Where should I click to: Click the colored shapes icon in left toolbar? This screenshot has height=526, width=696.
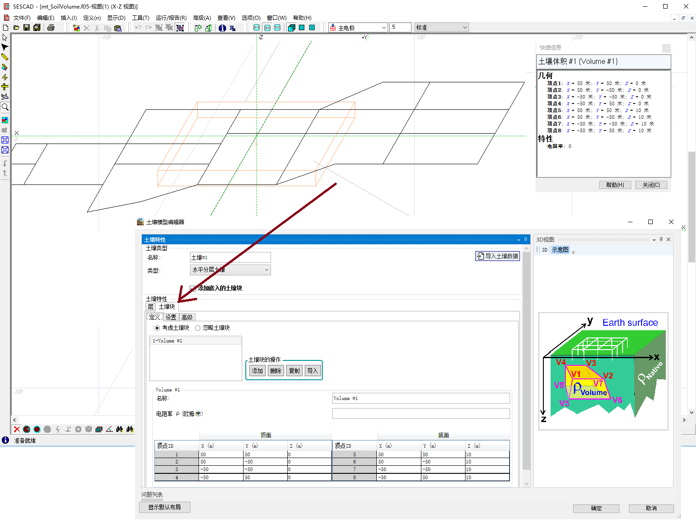coord(5,120)
